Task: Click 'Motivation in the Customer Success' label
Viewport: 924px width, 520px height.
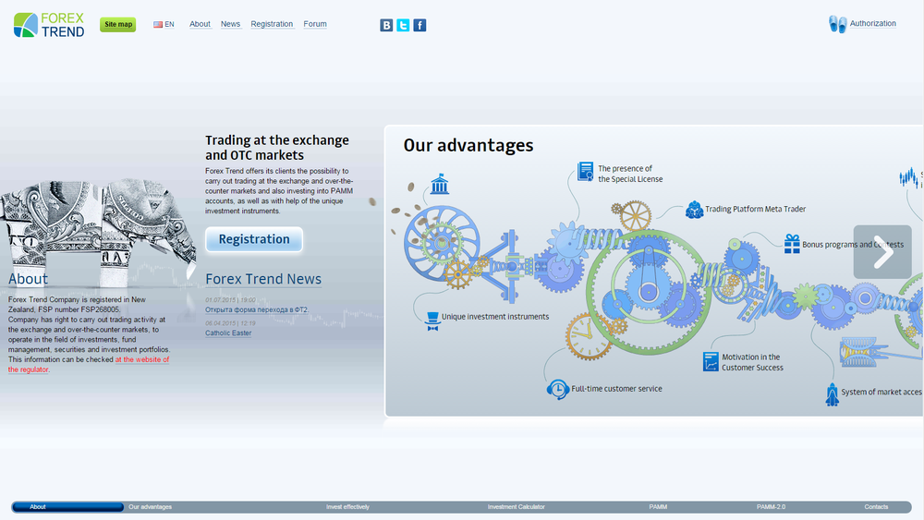Action: [752, 362]
